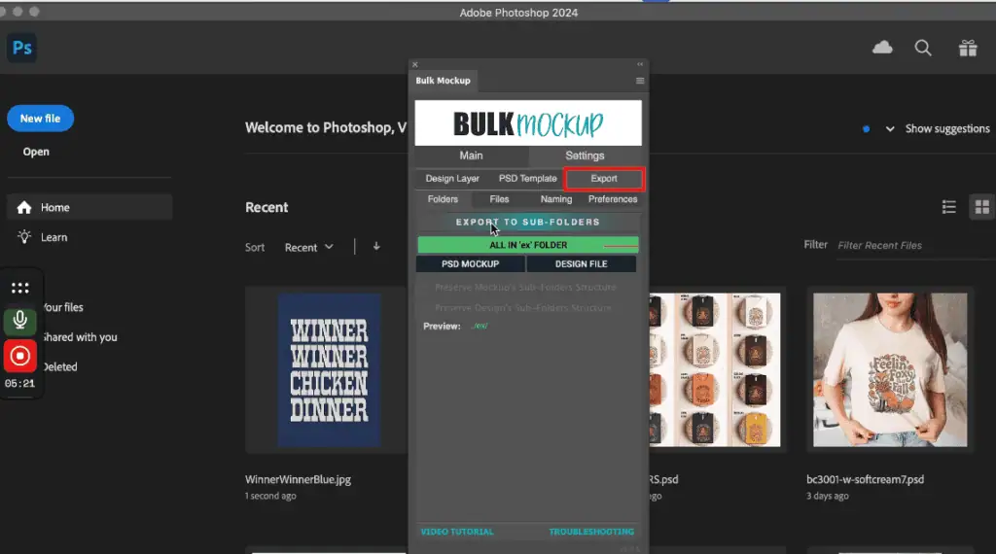Select the ALL IN 'ex' FOLDER option

coord(528,245)
